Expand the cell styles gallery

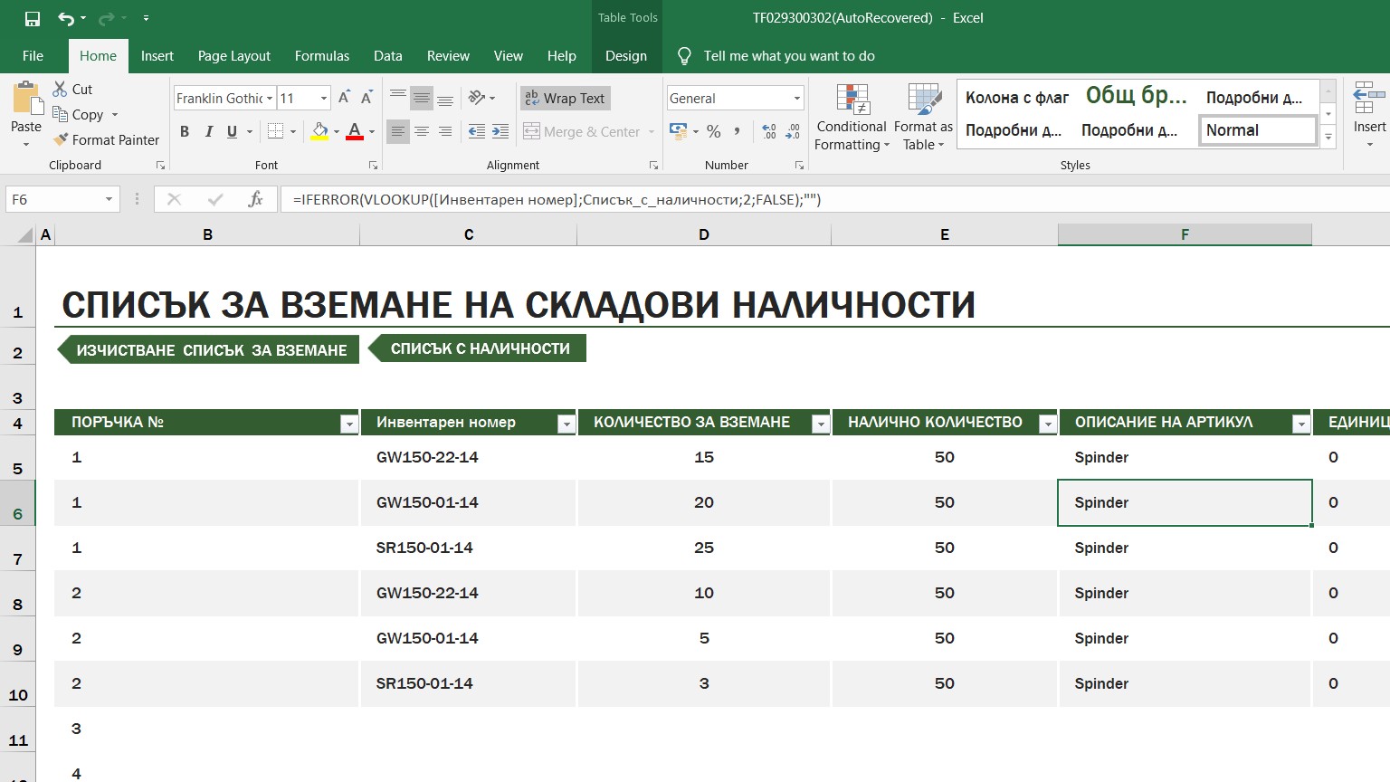pos(1328,138)
